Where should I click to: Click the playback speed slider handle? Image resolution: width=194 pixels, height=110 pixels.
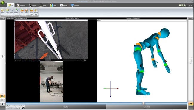click(15, 106)
